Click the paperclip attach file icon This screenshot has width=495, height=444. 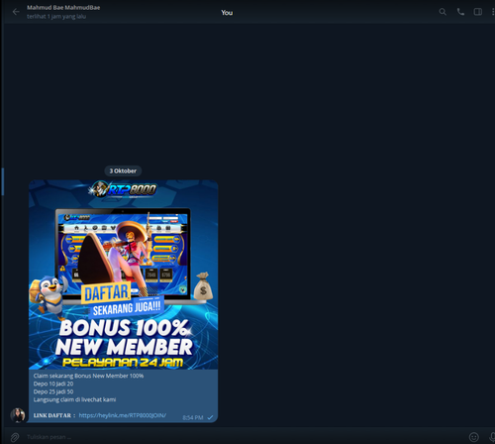coord(15,437)
